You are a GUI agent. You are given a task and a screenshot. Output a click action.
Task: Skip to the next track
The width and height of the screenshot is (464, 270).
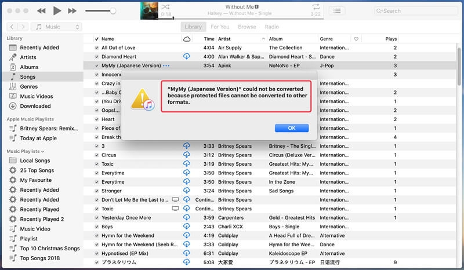[x=72, y=10]
